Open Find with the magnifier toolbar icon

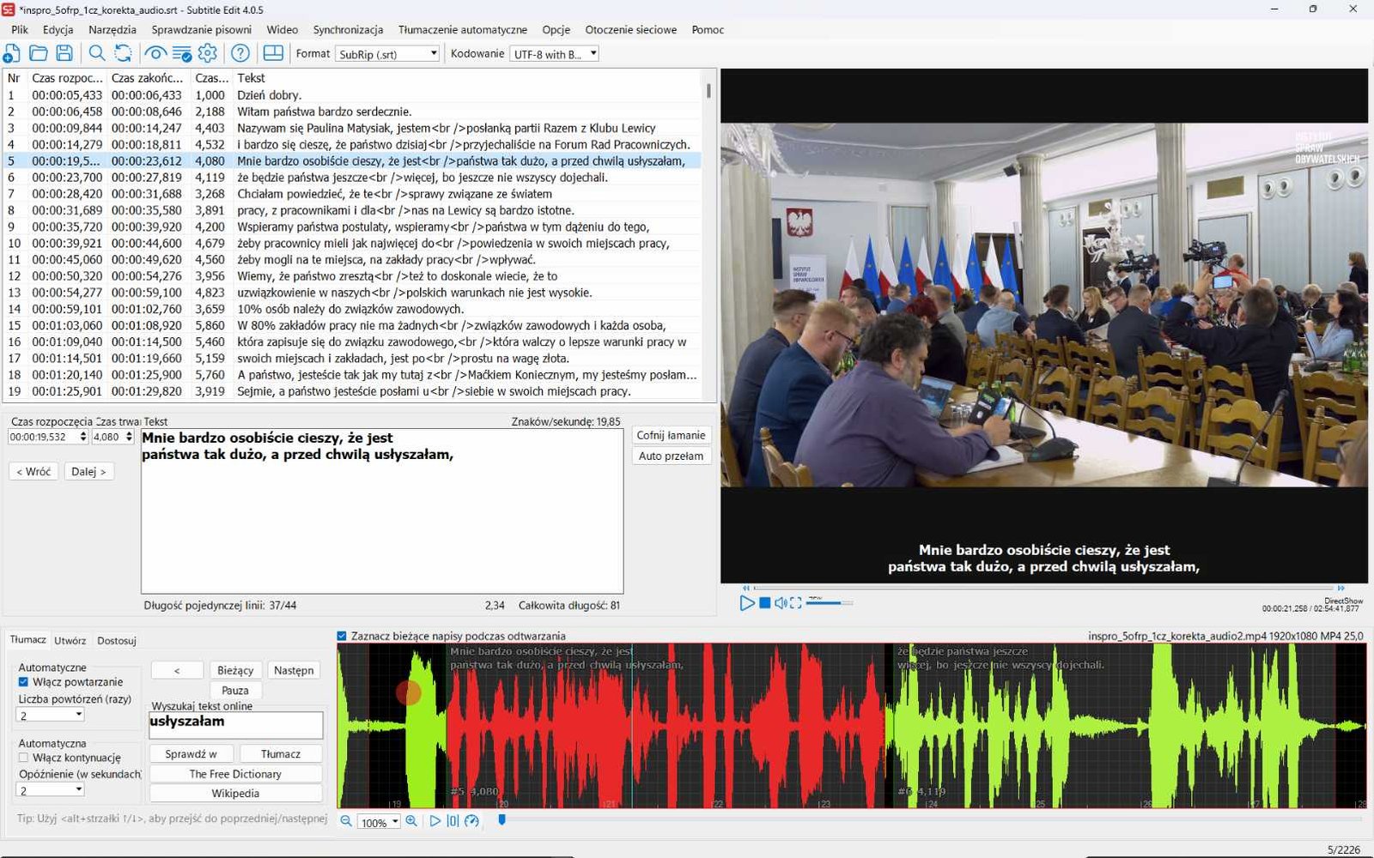tap(97, 53)
